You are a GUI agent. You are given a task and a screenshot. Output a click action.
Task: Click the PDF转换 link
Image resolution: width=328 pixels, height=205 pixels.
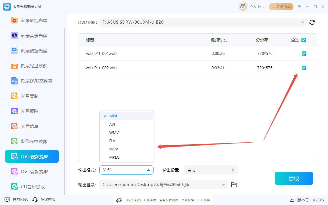click(203, 200)
